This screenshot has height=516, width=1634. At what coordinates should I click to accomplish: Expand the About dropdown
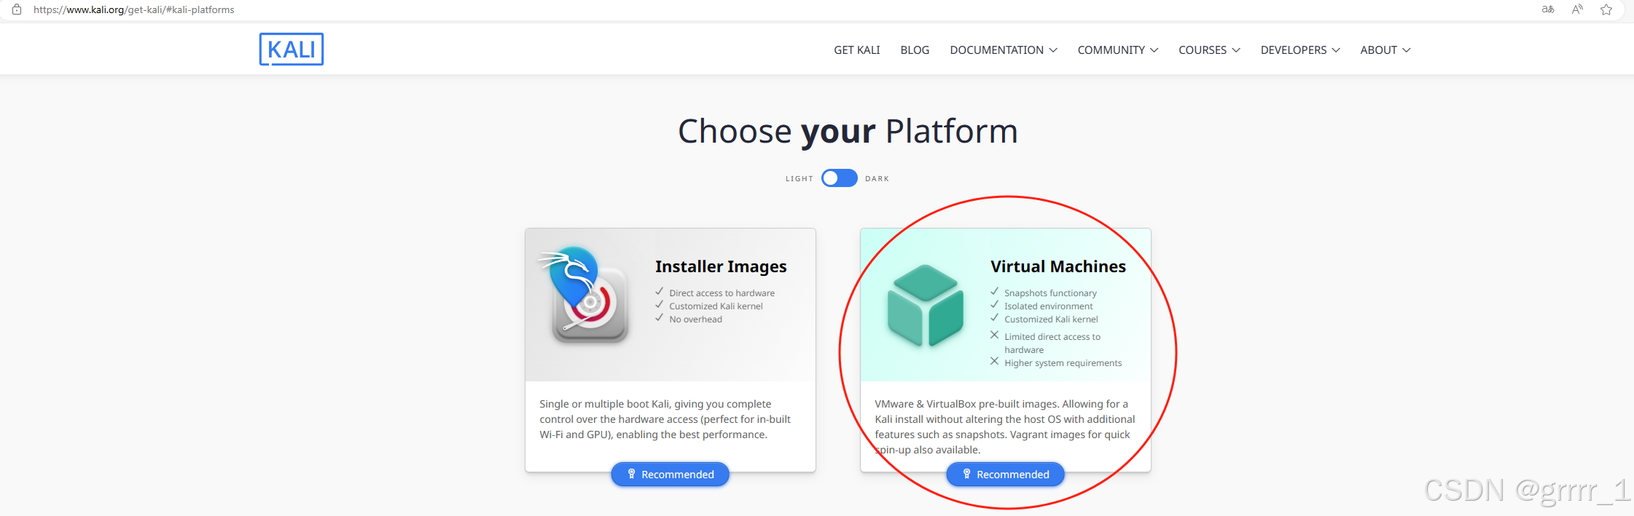click(1385, 50)
